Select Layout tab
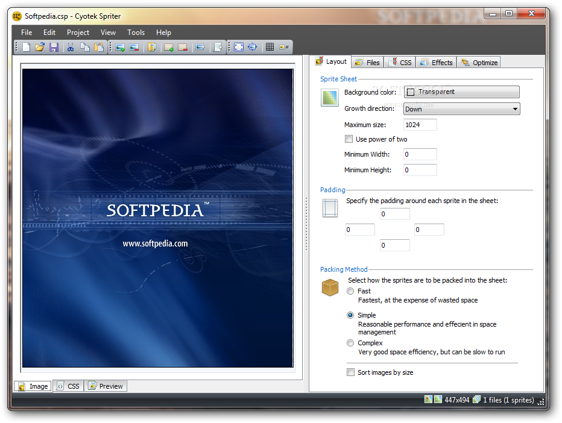The width and height of the screenshot is (562, 423). click(x=332, y=61)
